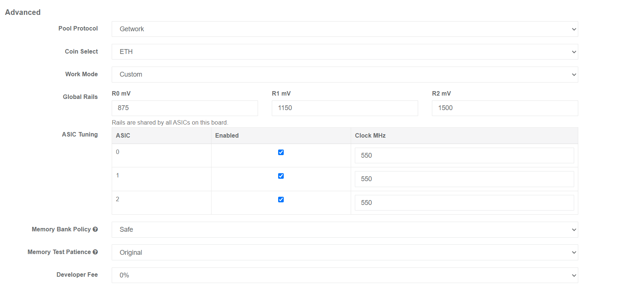Click the R1 mV label
This screenshot has width=630, height=289.
[281, 93]
